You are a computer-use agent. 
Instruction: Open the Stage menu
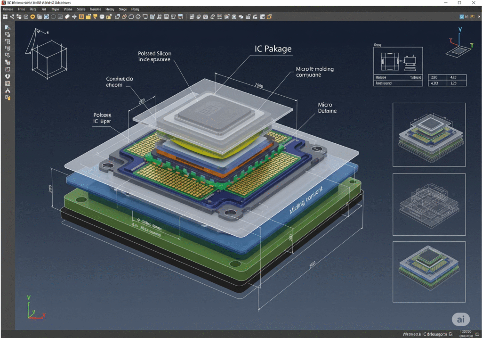coord(122,9)
